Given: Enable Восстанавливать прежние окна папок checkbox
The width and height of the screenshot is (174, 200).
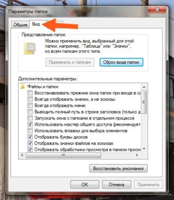Looking at the screenshot, I should point(30,93).
